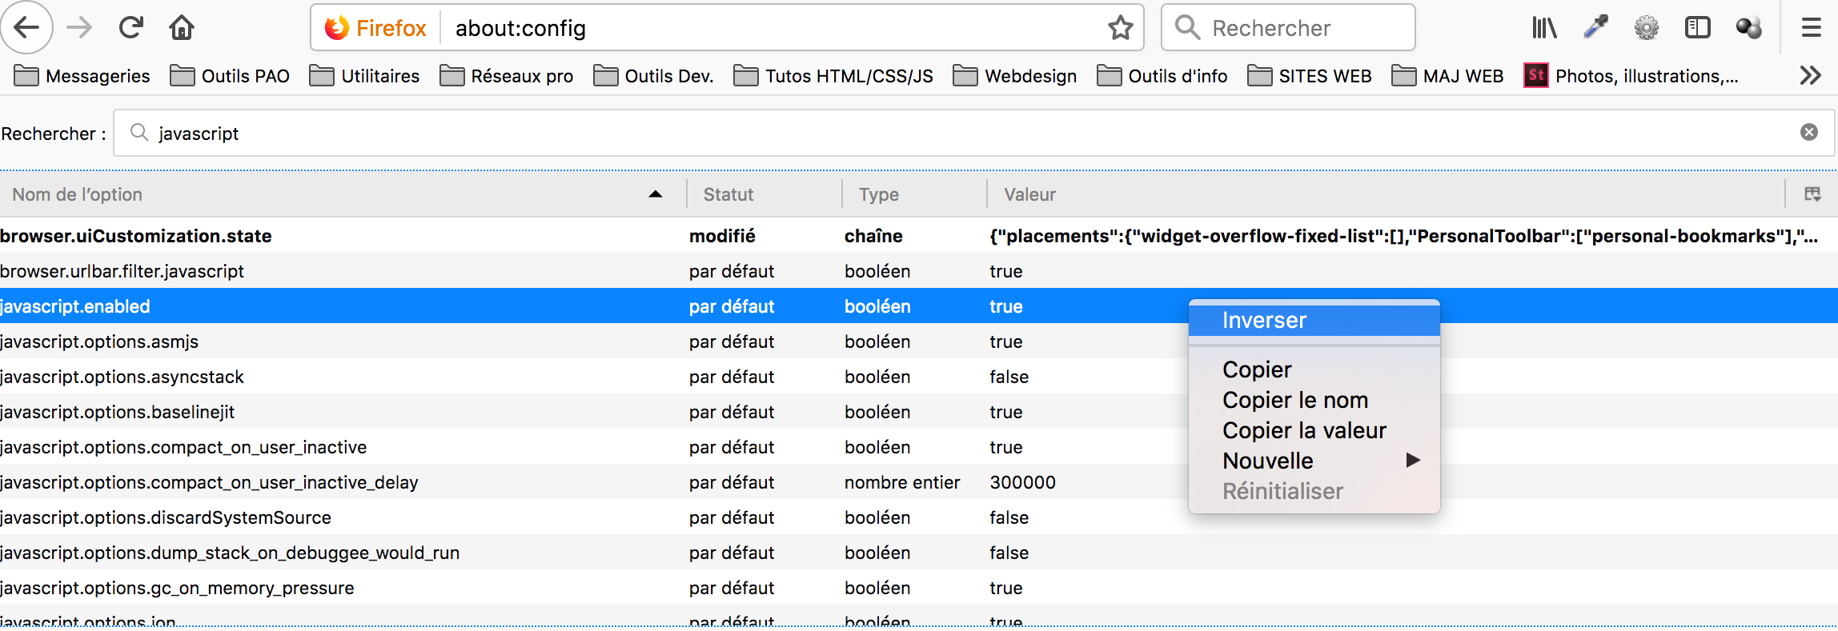Click the modifié status cell
This screenshot has width=1838, height=631.
click(x=722, y=236)
